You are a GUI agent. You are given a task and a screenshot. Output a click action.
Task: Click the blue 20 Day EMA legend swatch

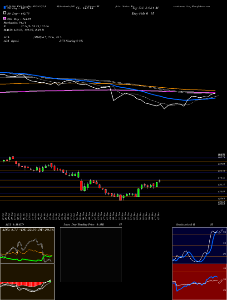5,8
